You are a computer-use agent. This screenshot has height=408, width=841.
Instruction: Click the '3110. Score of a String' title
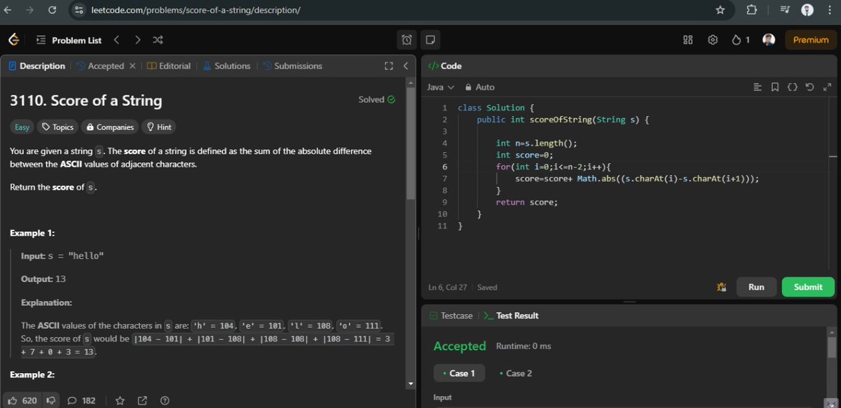click(x=86, y=101)
